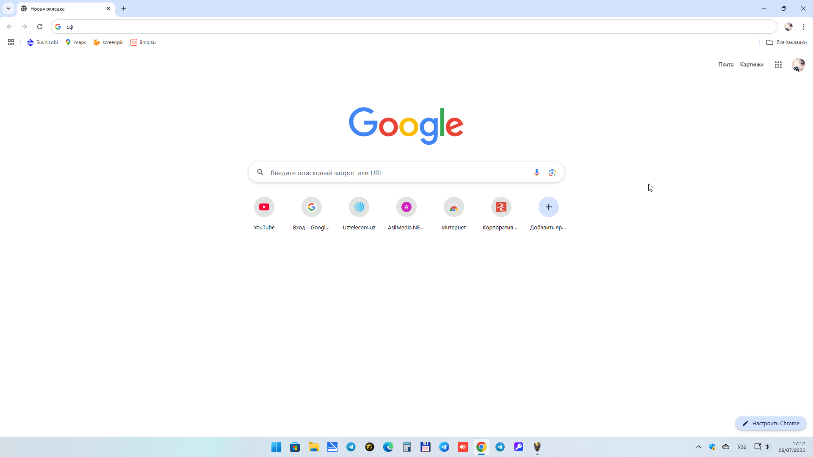813x457 pixels.
Task: Open the Windows Start menu
Action: [x=277, y=447]
